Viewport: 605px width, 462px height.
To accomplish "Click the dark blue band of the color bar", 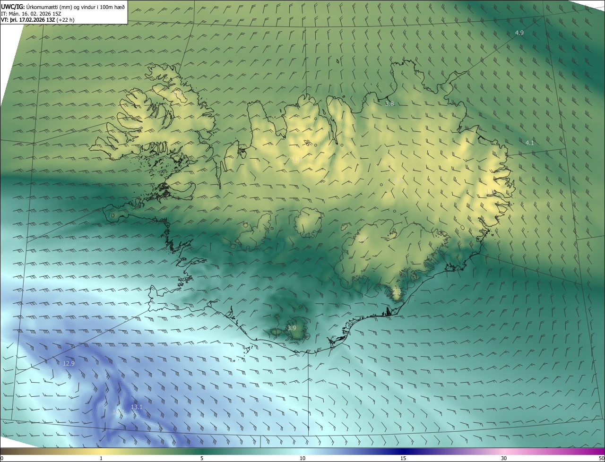I will [403, 451].
